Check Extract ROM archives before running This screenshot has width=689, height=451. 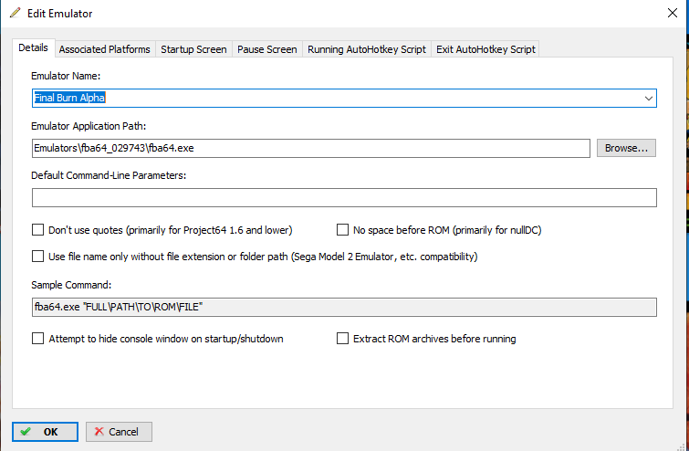342,339
